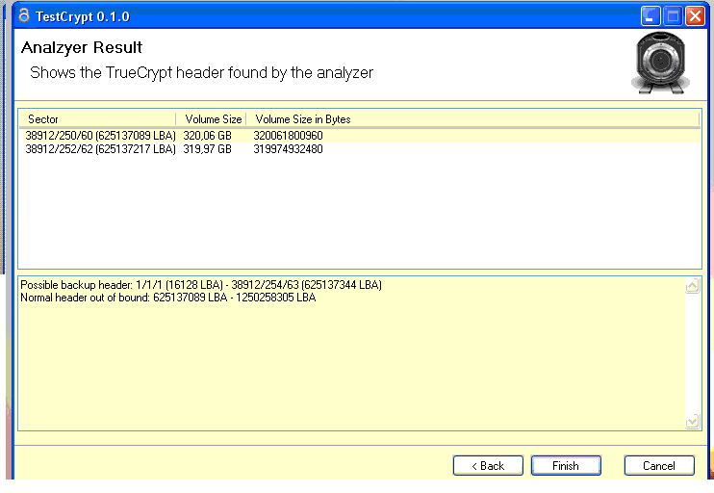The width and height of the screenshot is (714, 493).
Task: Click the log panel's scroll down arrow
Action: (692, 421)
